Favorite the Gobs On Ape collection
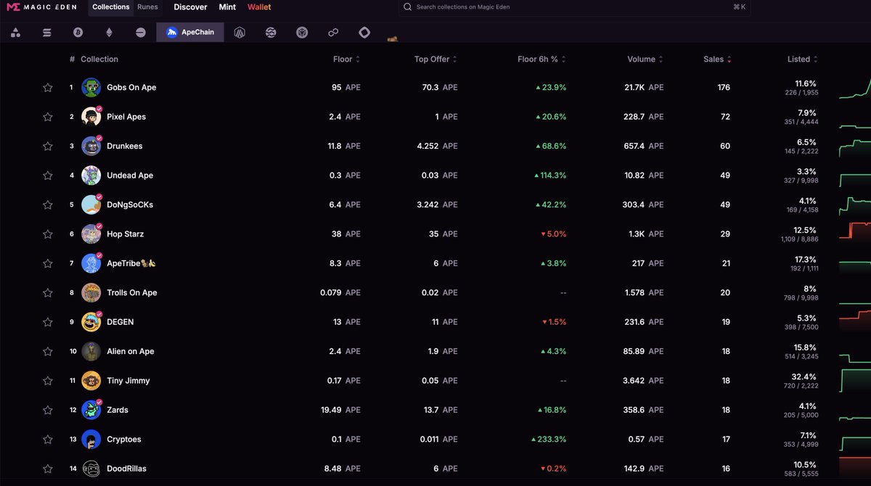This screenshot has width=871, height=486. point(47,87)
